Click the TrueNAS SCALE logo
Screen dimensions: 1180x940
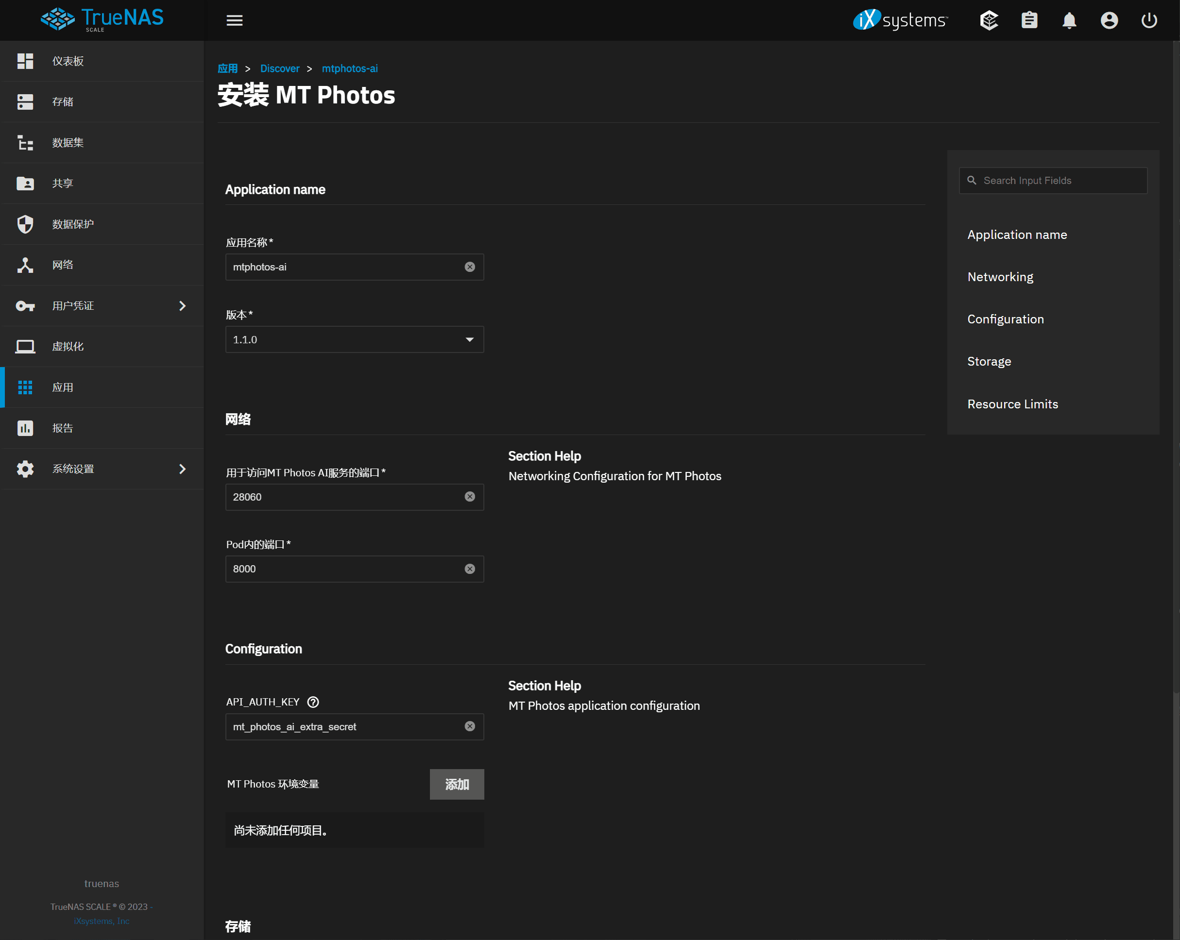[x=102, y=20]
